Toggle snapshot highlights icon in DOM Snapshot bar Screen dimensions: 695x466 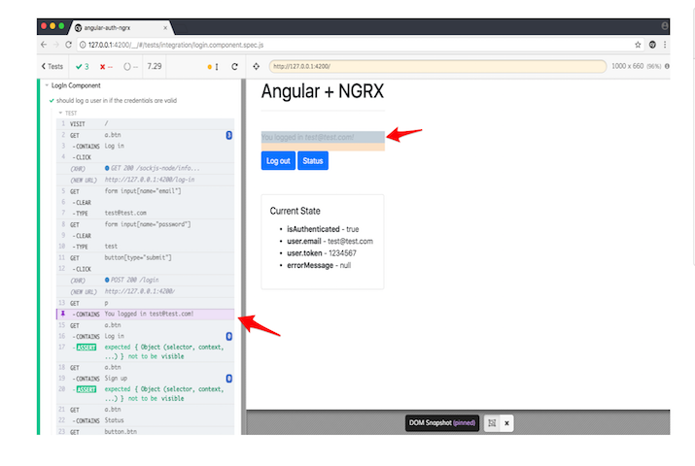[492, 423]
